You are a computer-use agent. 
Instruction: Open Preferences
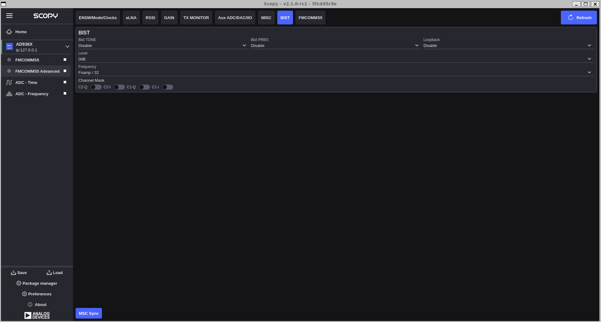click(x=37, y=294)
